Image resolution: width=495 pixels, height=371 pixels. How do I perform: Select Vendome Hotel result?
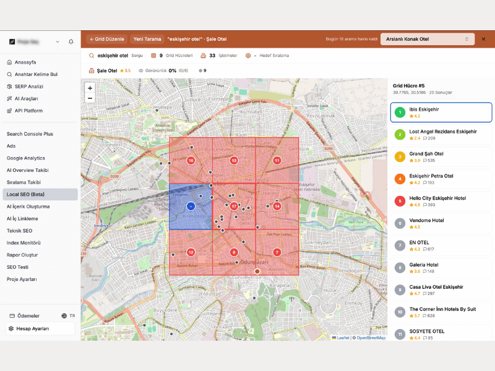pyautogui.click(x=441, y=223)
